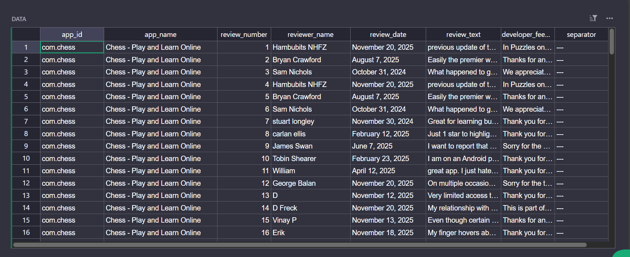
Task: Select the separator column header
Action: pyautogui.click(x=581, y=34)
